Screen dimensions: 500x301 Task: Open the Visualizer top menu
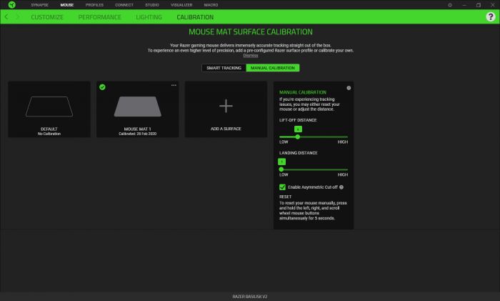coord(181,5)
